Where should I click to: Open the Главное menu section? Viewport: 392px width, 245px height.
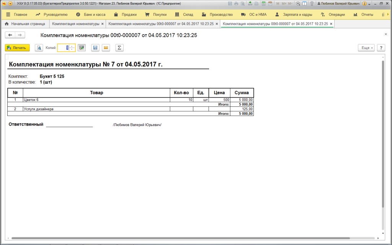click(x=21, y=15)
